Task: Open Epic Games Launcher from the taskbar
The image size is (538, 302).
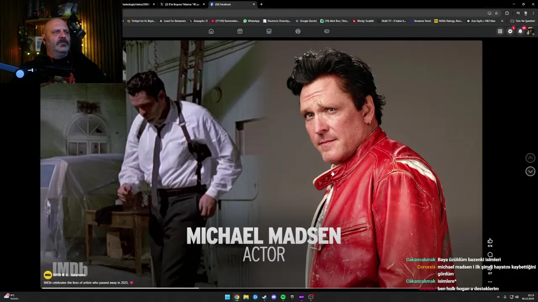Action: click(x=292, y=297)
